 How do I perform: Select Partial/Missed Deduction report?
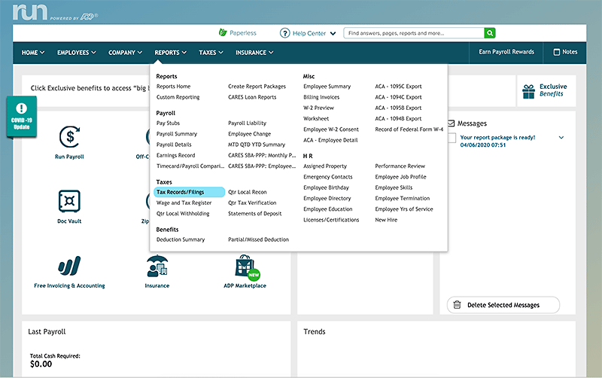[x=258, y=239]
